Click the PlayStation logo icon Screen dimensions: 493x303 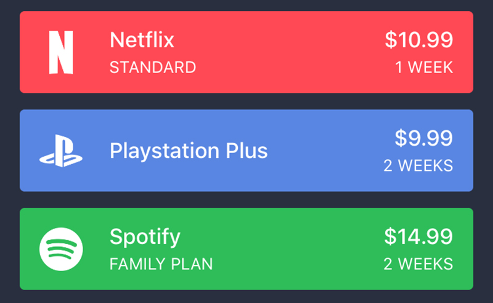click(x=61, y=151)
